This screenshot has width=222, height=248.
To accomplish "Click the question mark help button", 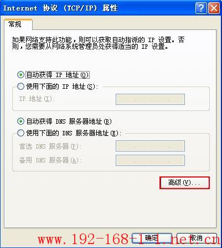I will (x=201, y=8).
